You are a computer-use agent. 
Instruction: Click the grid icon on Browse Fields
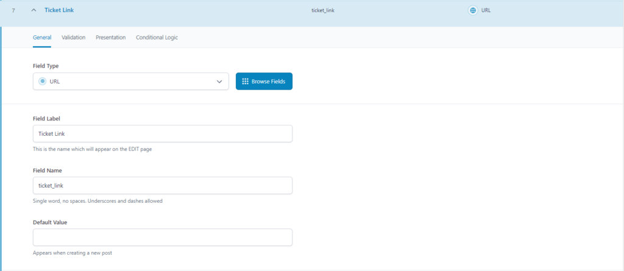(x=245, y=81)
